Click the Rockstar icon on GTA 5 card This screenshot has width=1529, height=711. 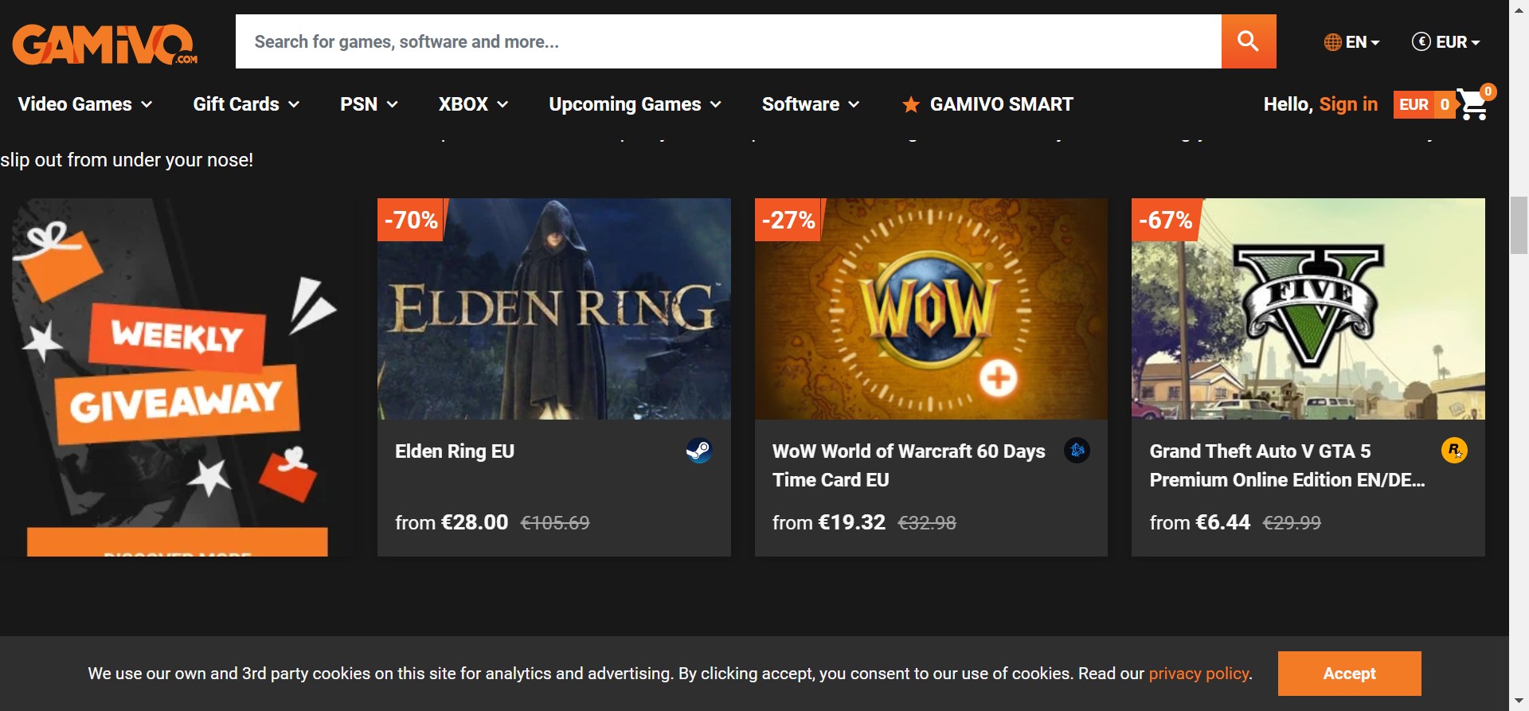tap(1454, 451)
